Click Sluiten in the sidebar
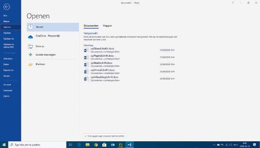Viewport: 260px width, 148px height. 7,76
